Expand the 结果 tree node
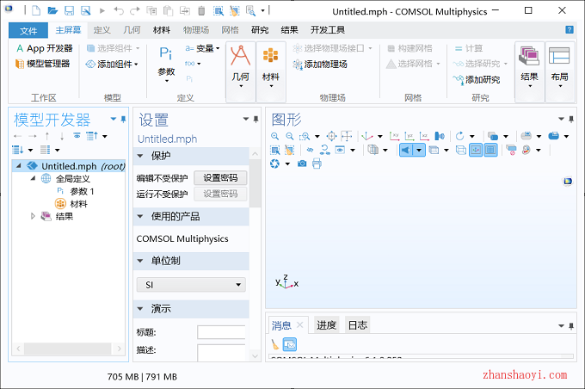The image size is (585, 389). coord(33,216)
